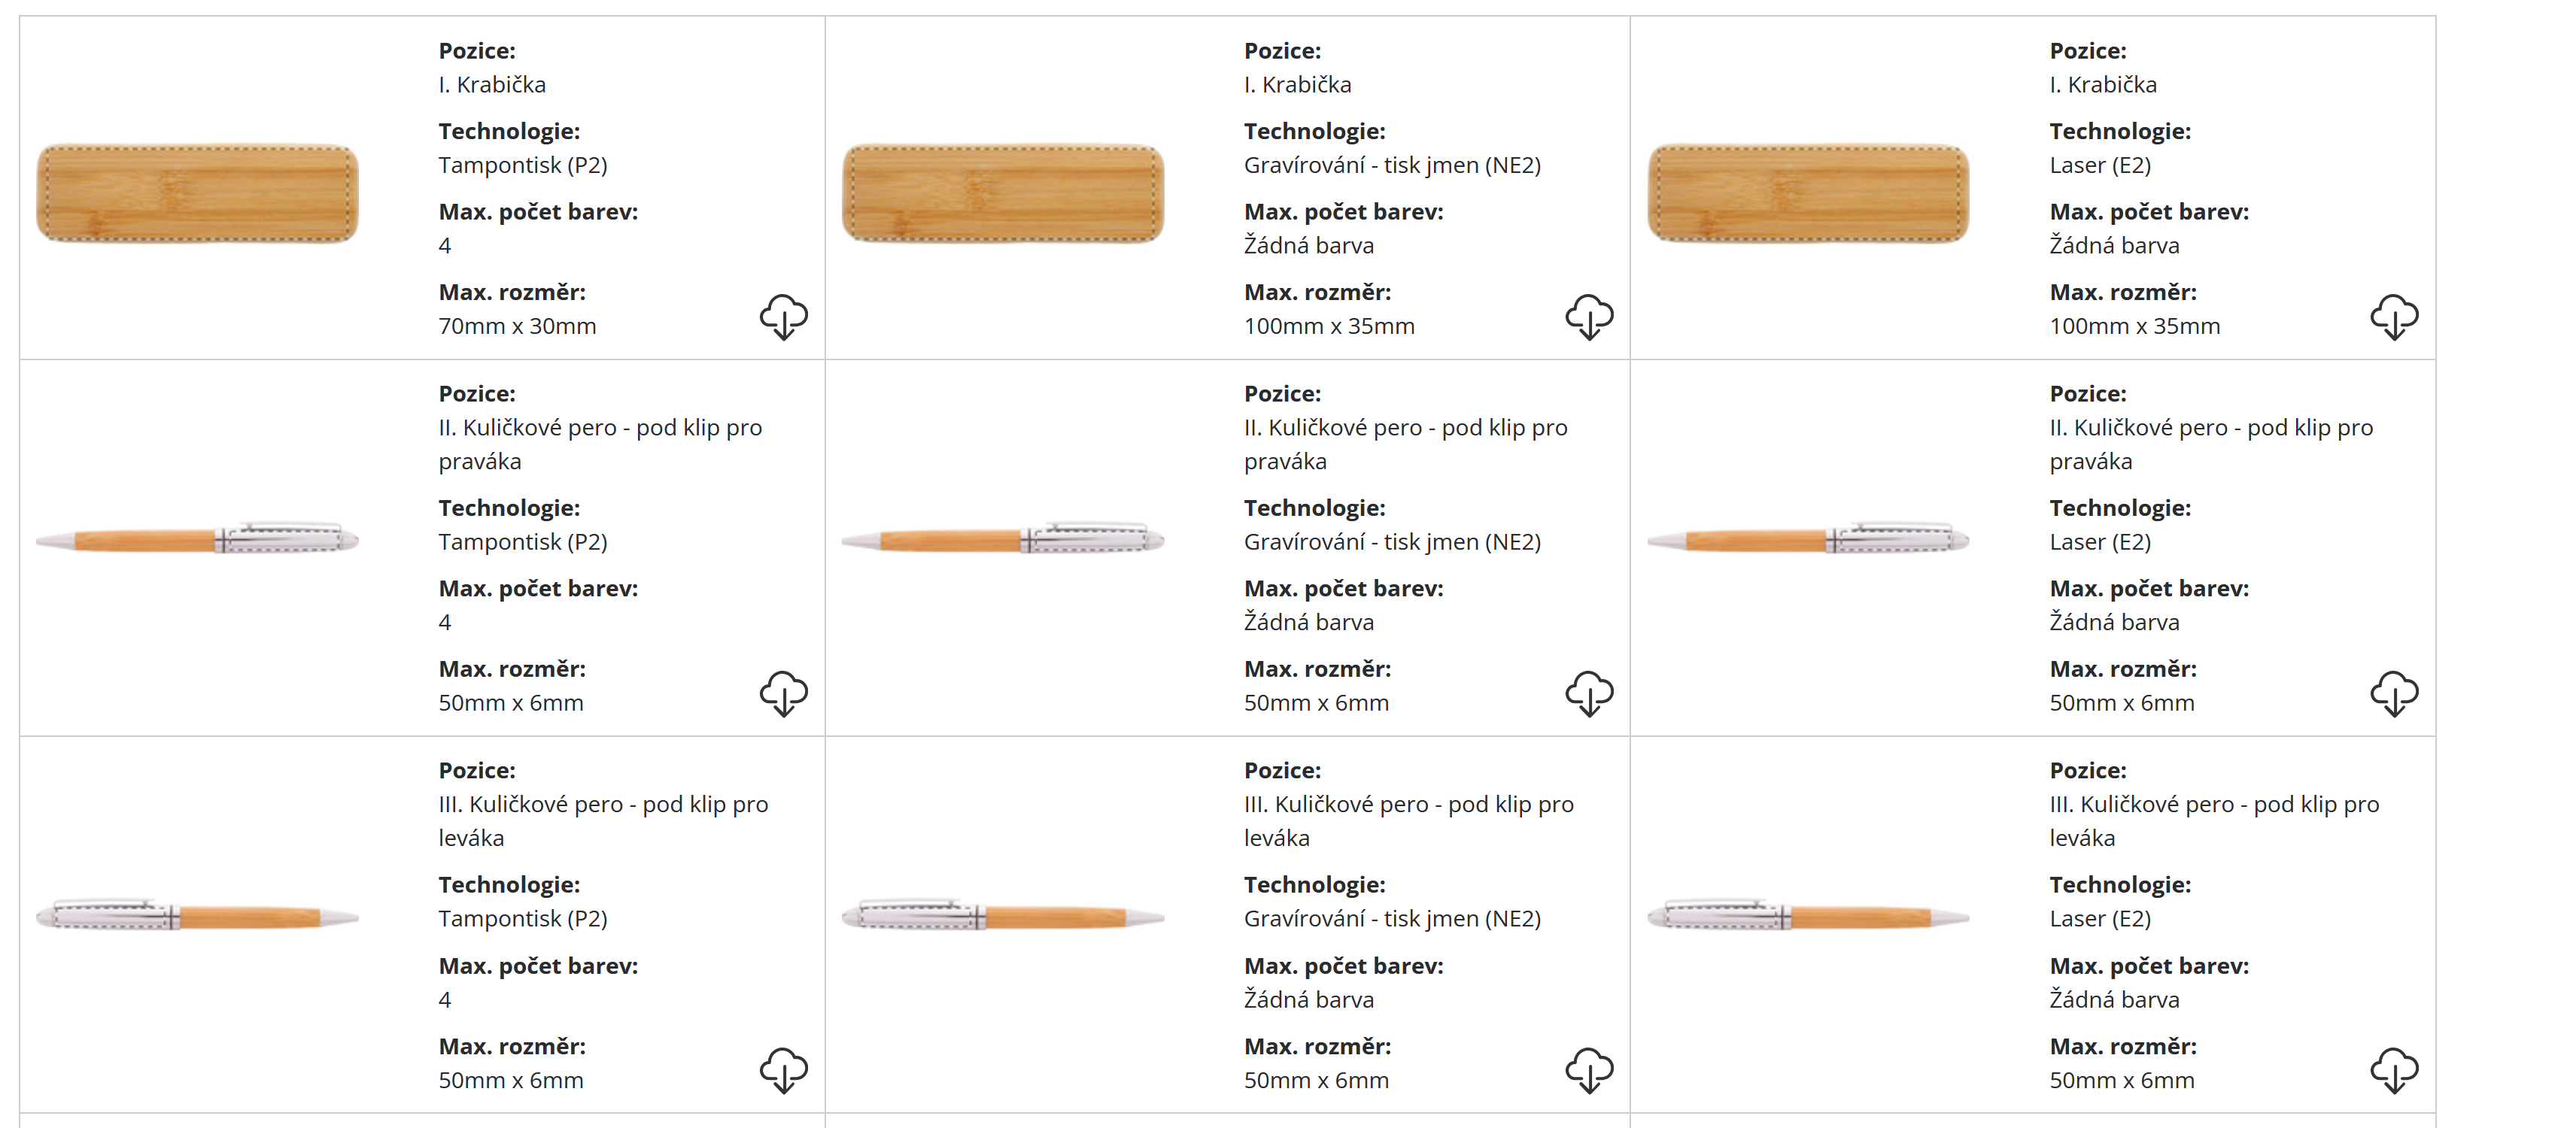Image resolution: width=2576 pixels, height=1128 pixels.
Task: Download template for Krabička Laser (E2)
Action: point(2394,317)
